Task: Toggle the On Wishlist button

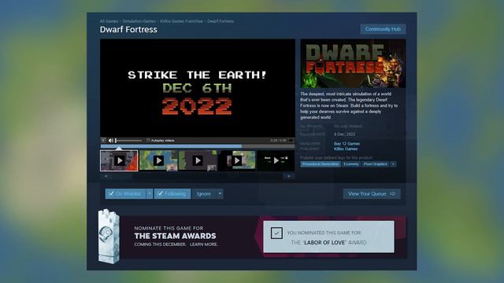Action: tap(125, 194)
